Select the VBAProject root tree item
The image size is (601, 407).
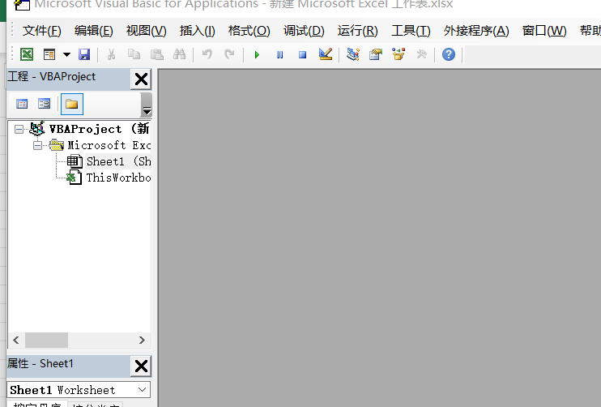(99, 129)
